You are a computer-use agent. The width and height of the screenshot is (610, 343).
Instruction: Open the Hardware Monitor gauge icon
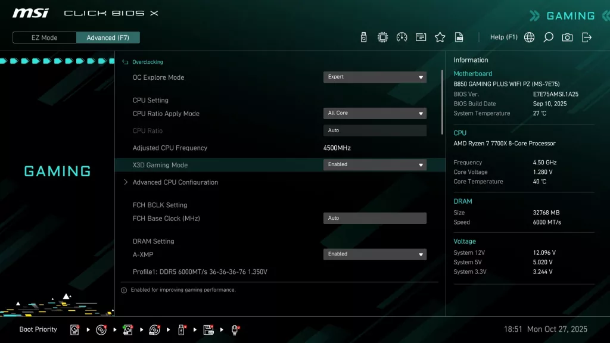coord(401,37)
